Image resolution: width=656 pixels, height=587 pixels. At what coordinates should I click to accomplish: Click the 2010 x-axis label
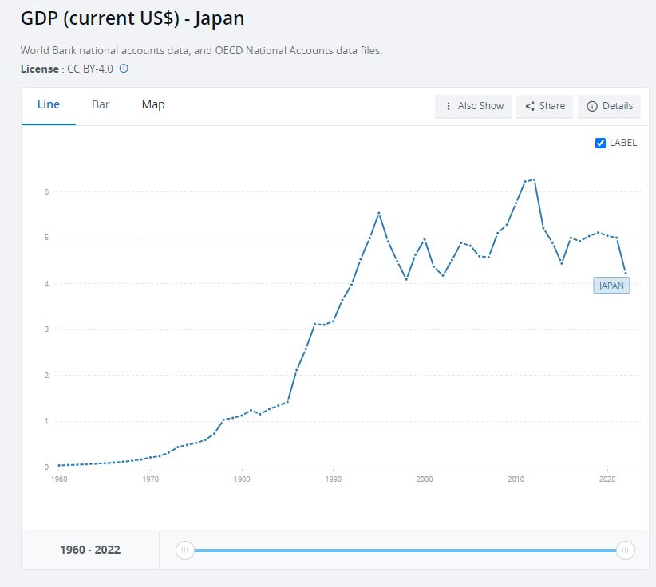[x=516, y=479]
